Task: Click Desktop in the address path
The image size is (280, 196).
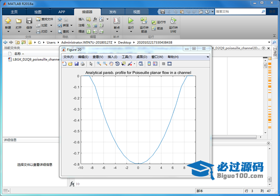Action: click(x=125, y=42)
